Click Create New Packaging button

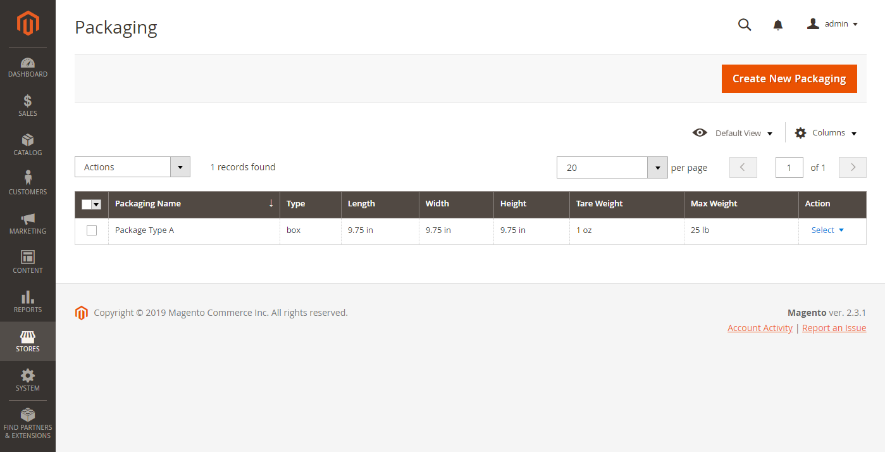pos(789,78)
